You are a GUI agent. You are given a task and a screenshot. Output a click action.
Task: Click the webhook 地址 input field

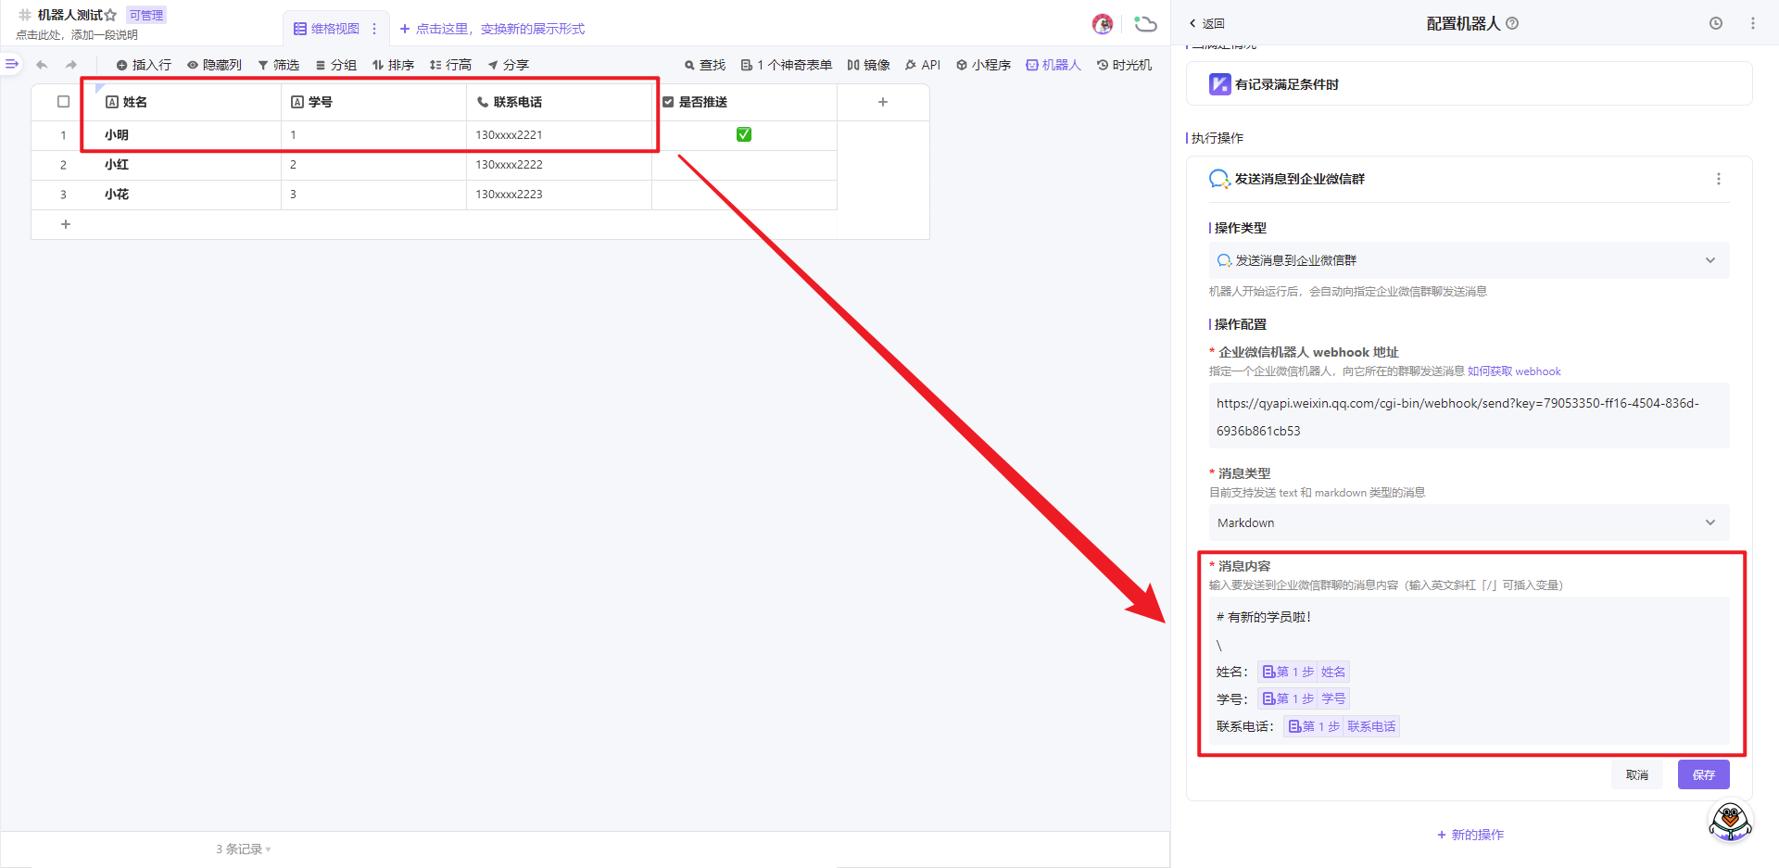[x=1468, y=416]
